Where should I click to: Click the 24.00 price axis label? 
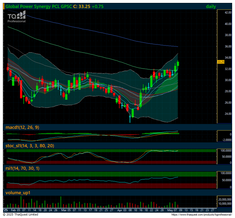228,114
